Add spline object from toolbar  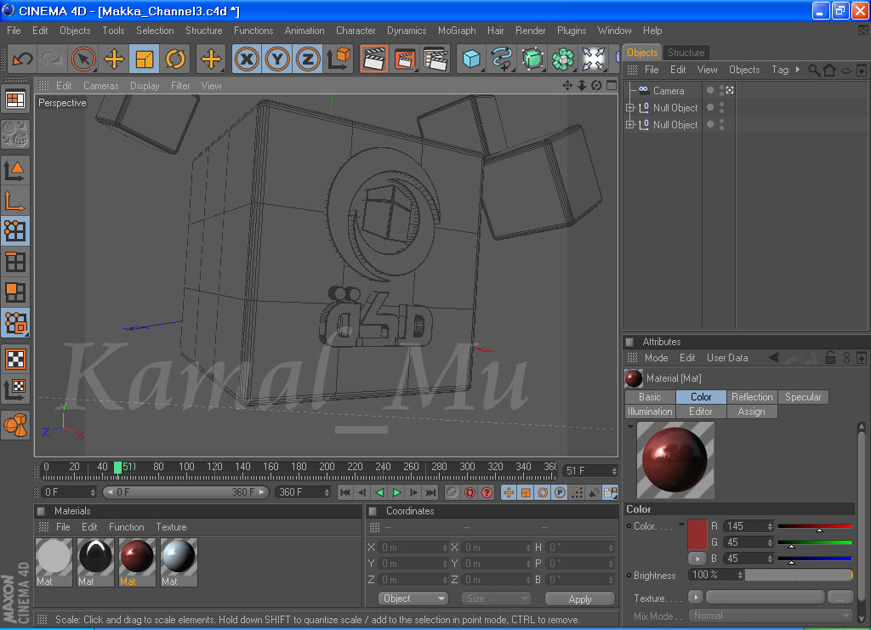pyautogui.click(x=502, y=59)
